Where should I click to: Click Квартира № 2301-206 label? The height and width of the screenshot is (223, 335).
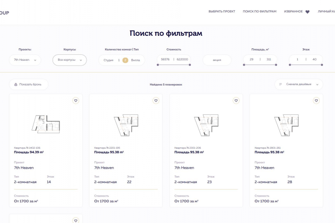pyautogui.click(x=188, y=148)
